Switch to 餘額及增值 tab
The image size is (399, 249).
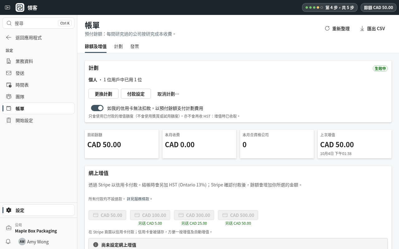click(x=96, y=47)
